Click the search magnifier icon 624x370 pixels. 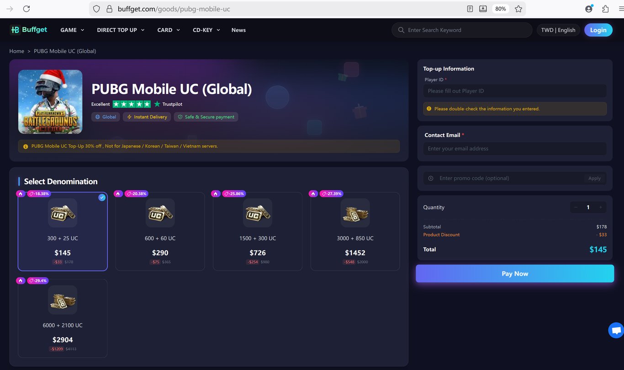[401, 30]
